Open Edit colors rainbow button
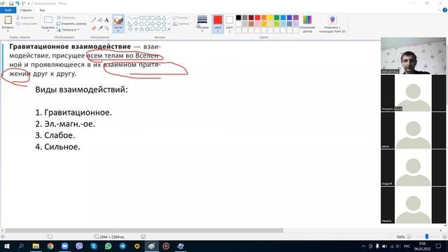Viewport: 448px width, 252px height. (307, 24)
